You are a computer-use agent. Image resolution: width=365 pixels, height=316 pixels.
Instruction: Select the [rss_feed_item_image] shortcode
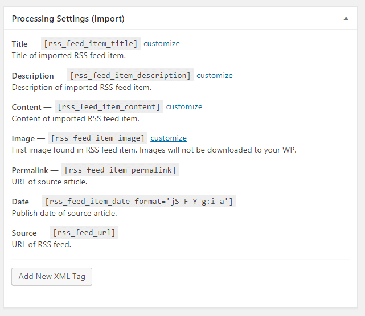(x=98, y=138)
